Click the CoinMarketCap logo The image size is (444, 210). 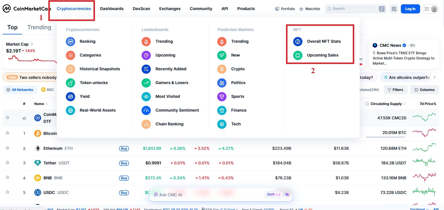pyautogui.click(x=27, y=9)
